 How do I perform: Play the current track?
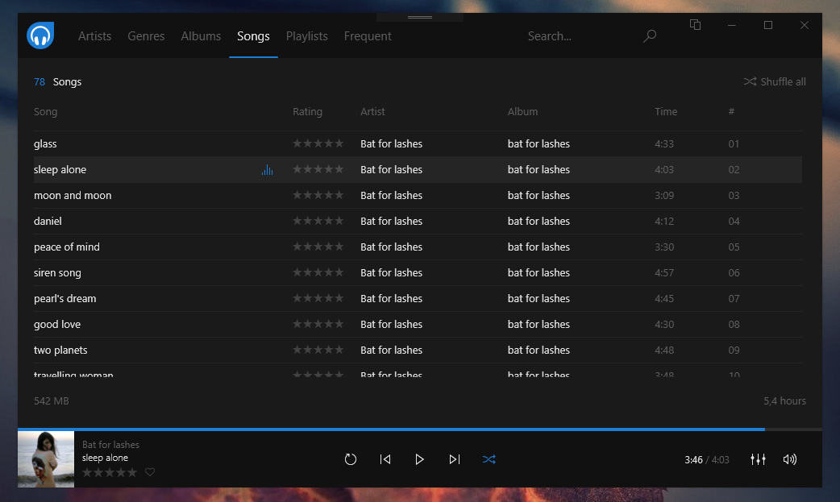click(419, 459)
